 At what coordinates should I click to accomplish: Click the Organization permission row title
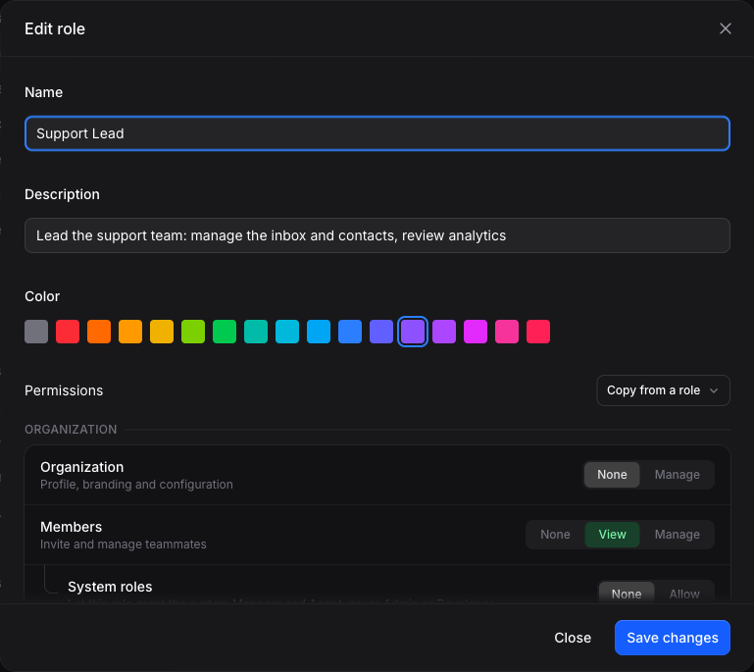[81, 467]
